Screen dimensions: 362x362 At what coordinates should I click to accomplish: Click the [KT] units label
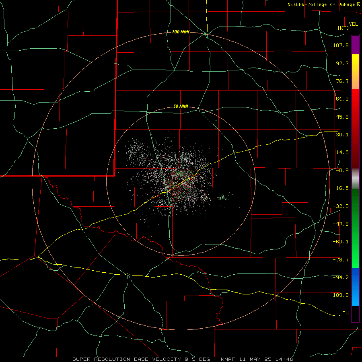pyautogui.click(x=343, y=28)
